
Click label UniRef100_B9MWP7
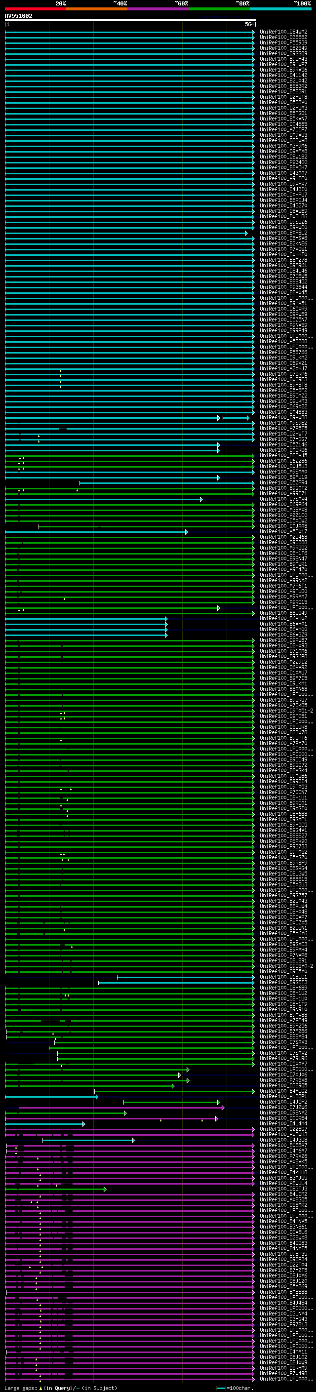coord(283,64)
